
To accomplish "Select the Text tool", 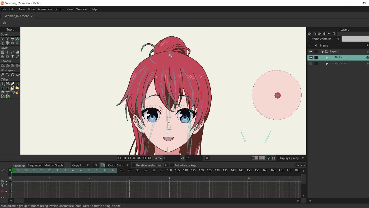I will [13, 57].
